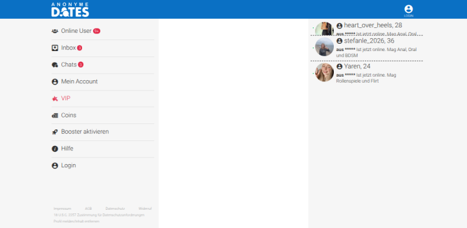Click the sidebar Login person icon
This screenshot has width=467, height=228.
55,165
